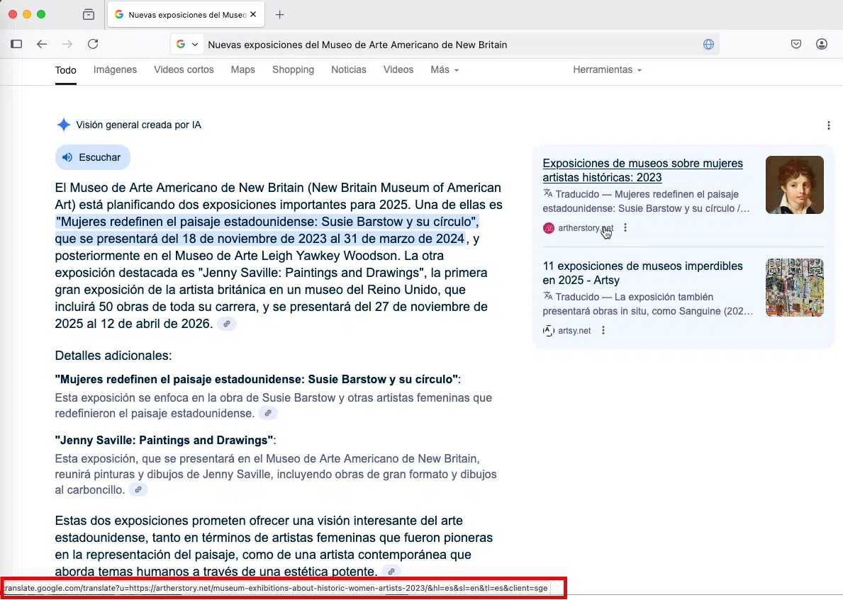Switch to Videos cortos tab
This screenshot has width=843, height=600.
click(184, 69)
